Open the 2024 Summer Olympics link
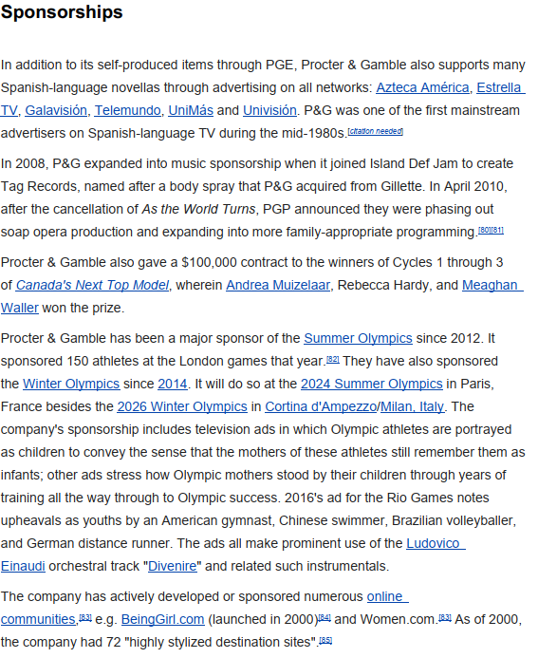Screen dimensions: 538x658 coord(372,384)
